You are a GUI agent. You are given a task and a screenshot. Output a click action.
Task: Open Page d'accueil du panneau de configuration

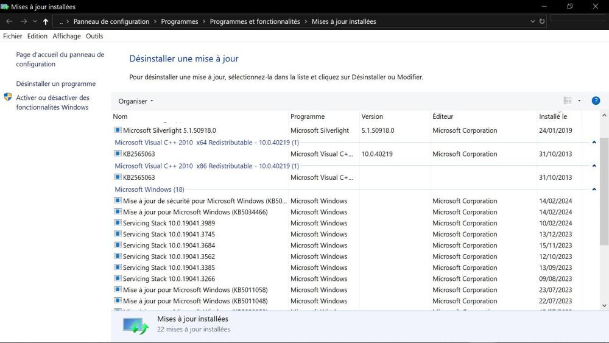coord(60,59)
